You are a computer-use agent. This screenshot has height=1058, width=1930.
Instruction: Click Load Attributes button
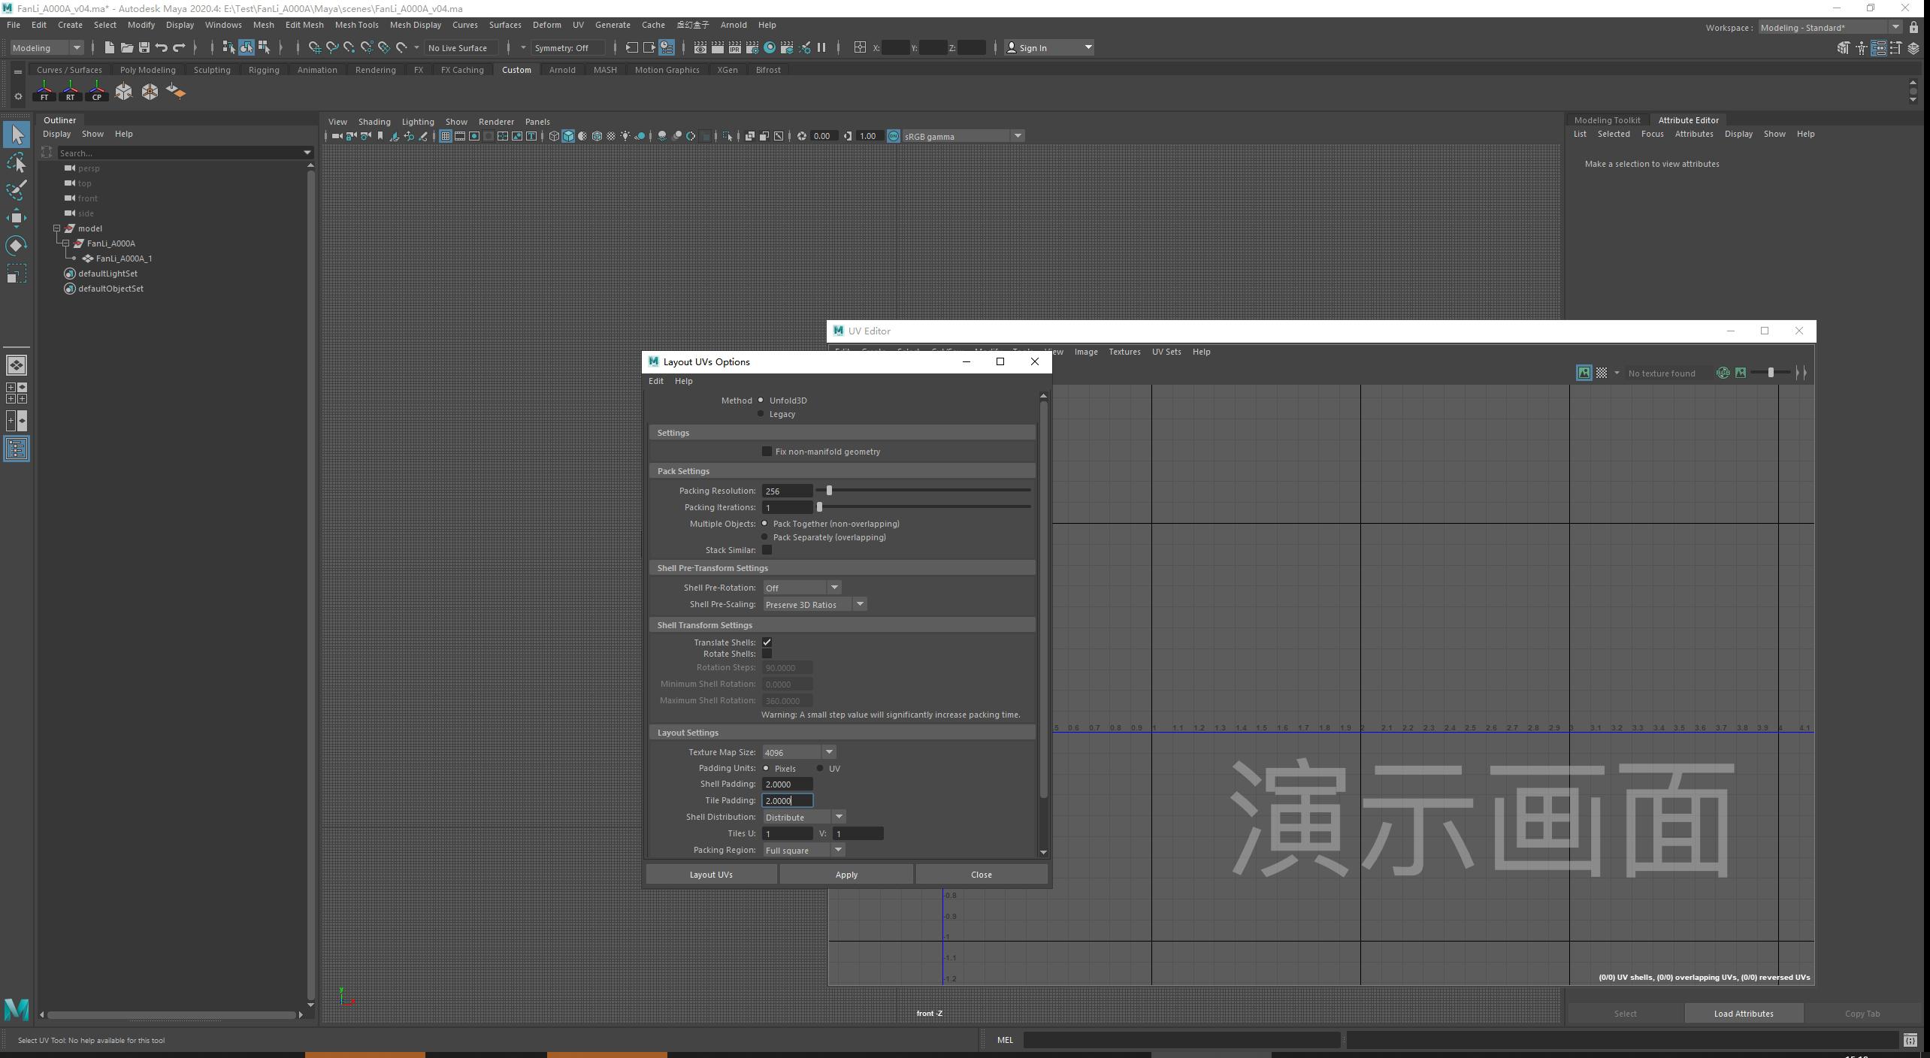click(x=1744, y=1014)
